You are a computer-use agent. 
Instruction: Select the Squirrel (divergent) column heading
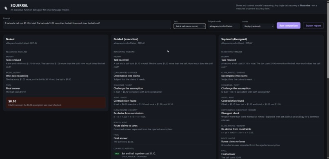tap(234, 39)
